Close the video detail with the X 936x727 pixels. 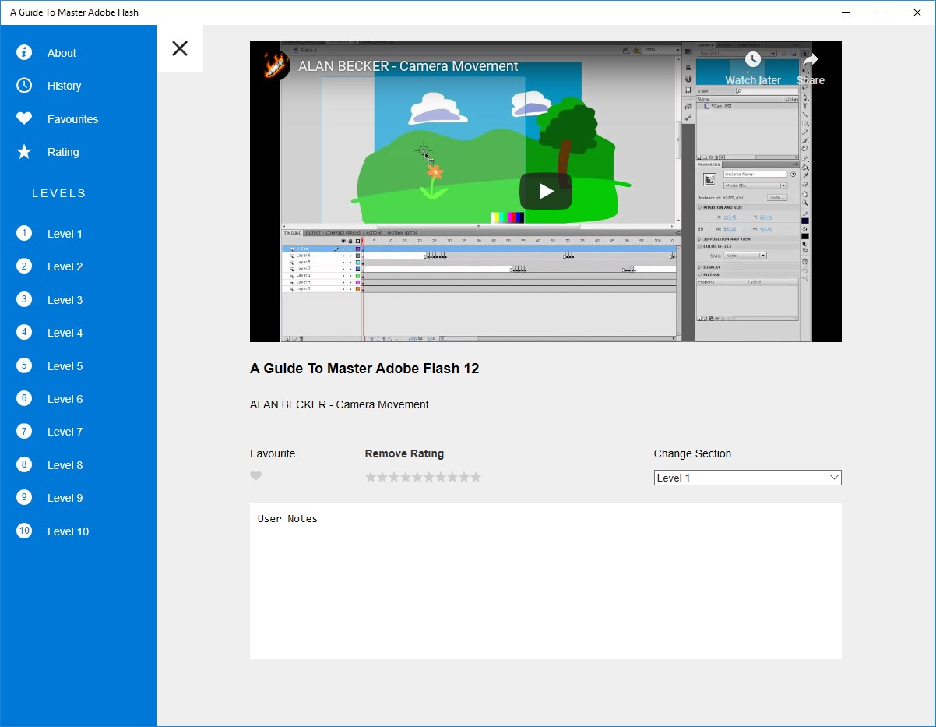(180, 48)
